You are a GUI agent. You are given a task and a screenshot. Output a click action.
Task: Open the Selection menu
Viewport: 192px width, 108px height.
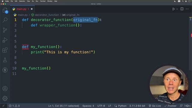(x=22, y=1)
